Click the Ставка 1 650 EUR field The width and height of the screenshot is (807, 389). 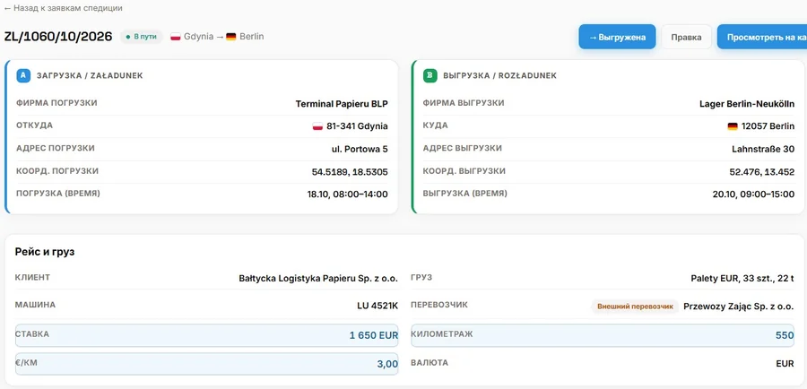207,335
